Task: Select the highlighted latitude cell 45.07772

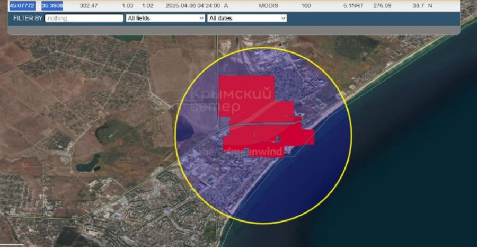Action: tap(21, 5)
